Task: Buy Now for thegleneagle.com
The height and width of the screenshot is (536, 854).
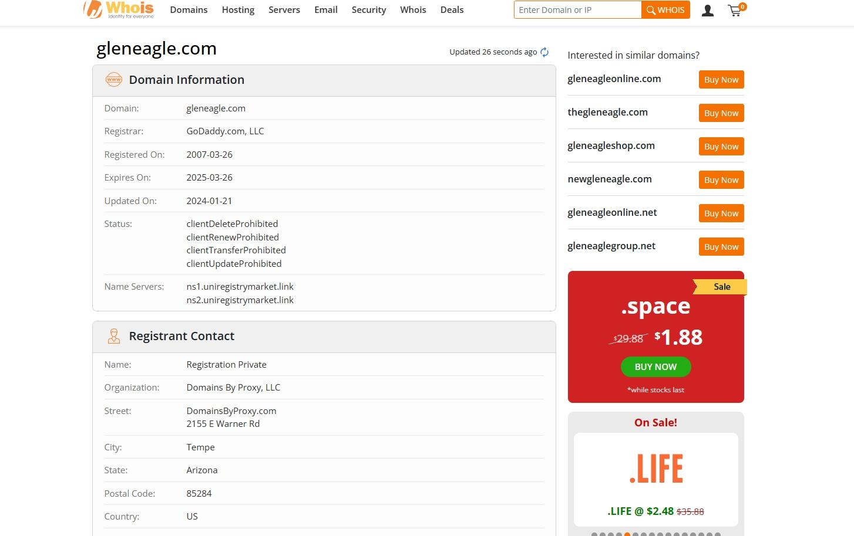Action: (x=721, y=113)
